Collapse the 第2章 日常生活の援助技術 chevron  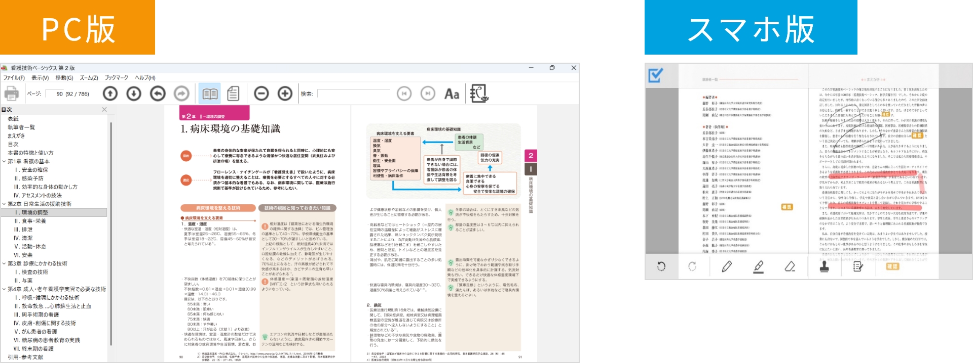pyautogui.click(x=4, y=204)
